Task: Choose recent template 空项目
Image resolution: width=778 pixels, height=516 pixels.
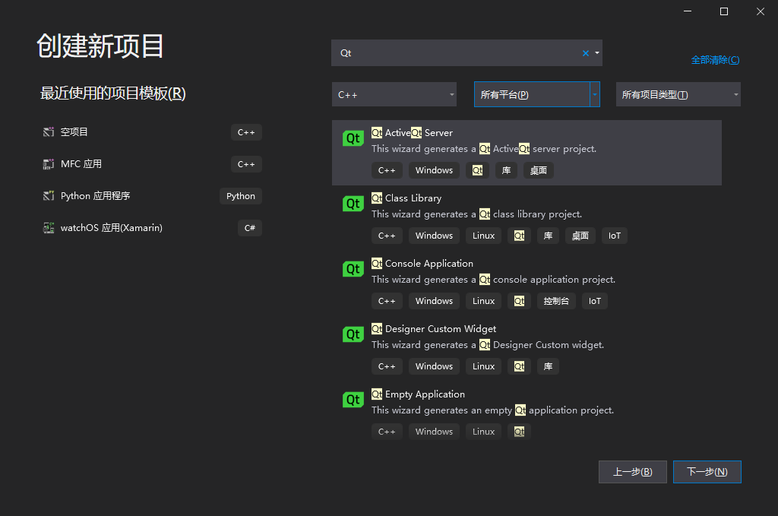Action: 152,132
